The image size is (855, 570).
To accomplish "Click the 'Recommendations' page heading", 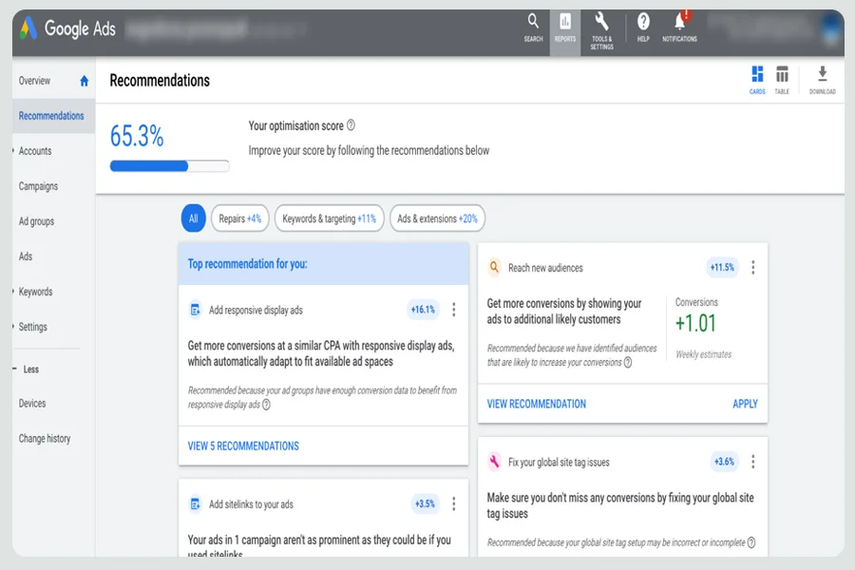I will (x=160, y=81).
